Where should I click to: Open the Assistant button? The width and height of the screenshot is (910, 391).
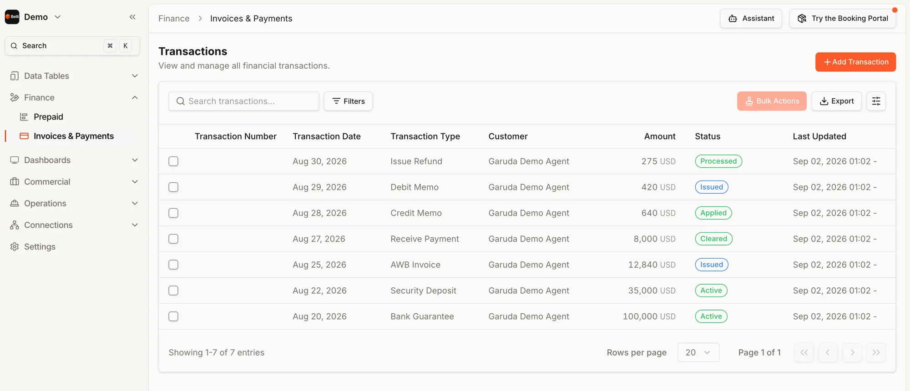pyautogui.click(x=751, y=19)
